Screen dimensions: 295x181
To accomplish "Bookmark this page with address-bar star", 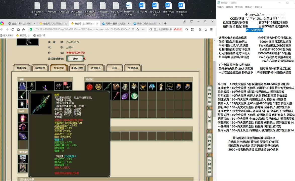I will click(137, 29).
